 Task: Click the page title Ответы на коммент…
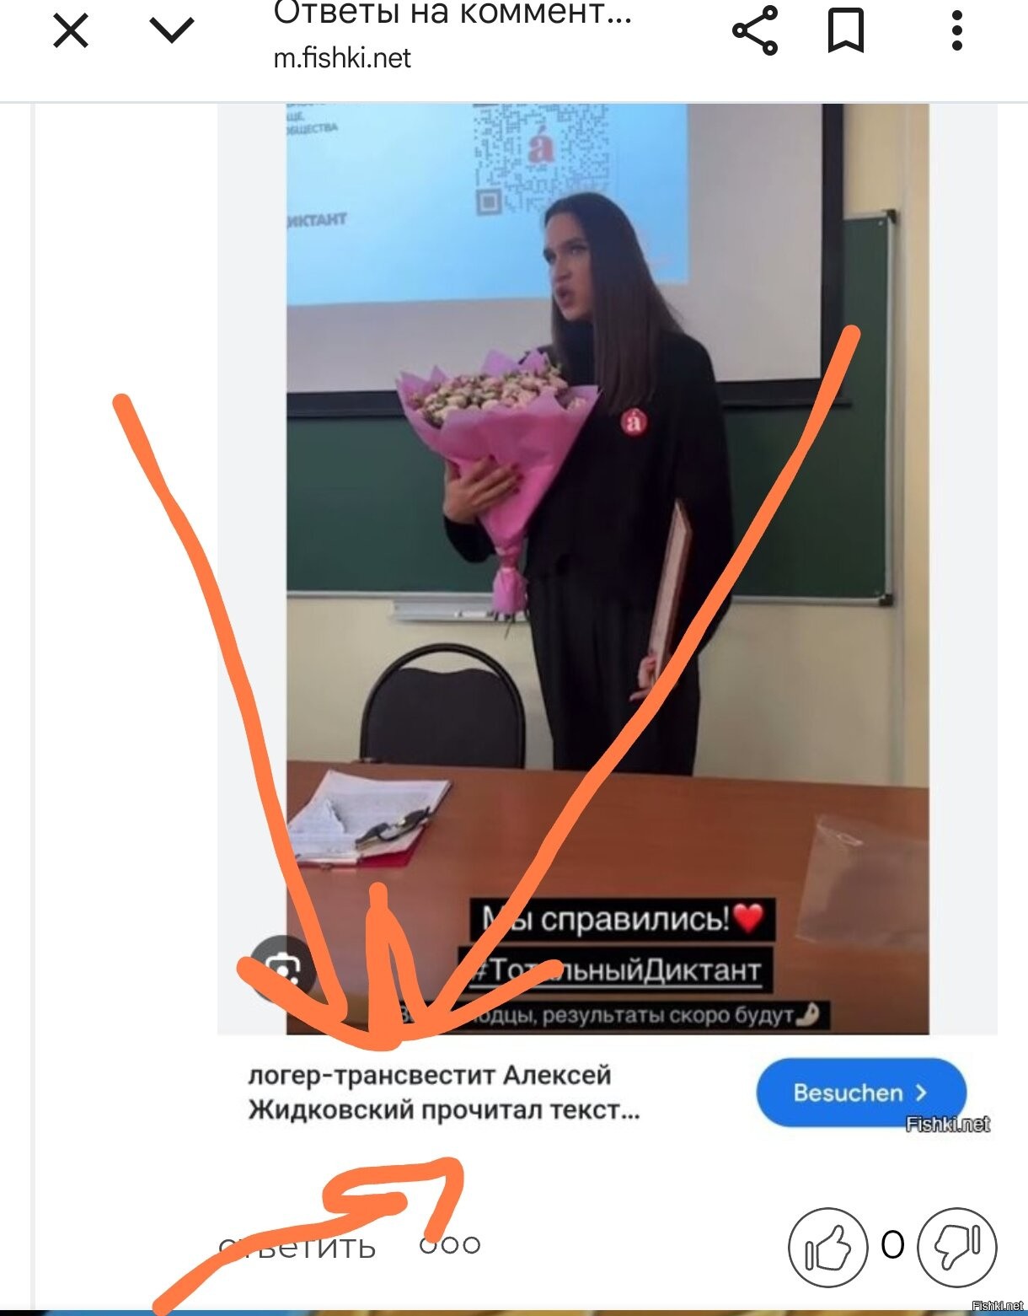452,14
